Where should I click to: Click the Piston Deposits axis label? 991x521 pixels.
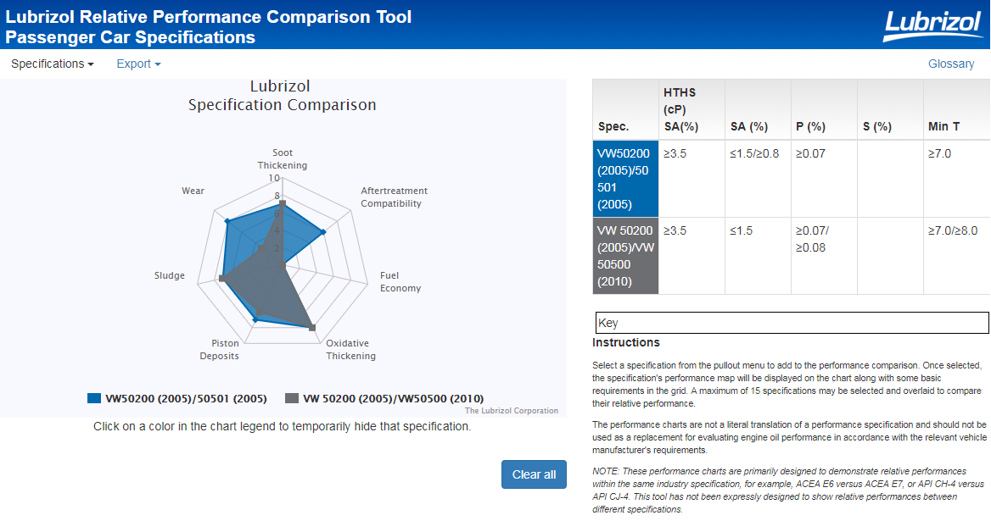[x=219, y=349]
